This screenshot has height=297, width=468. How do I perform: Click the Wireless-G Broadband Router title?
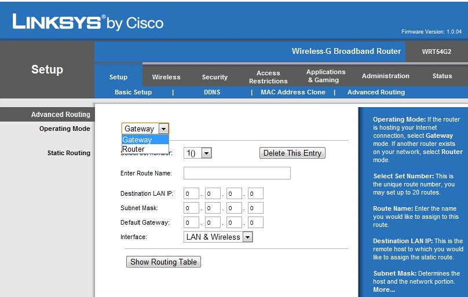[x=346, y=52]
